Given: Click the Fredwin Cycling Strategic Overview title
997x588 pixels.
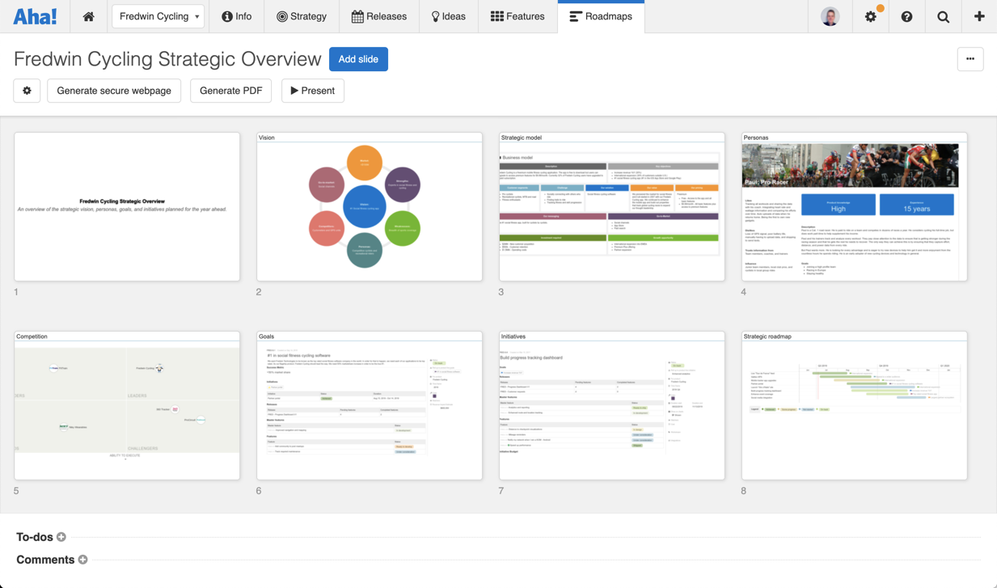Looking at the screenshot, I should [167, 59].
